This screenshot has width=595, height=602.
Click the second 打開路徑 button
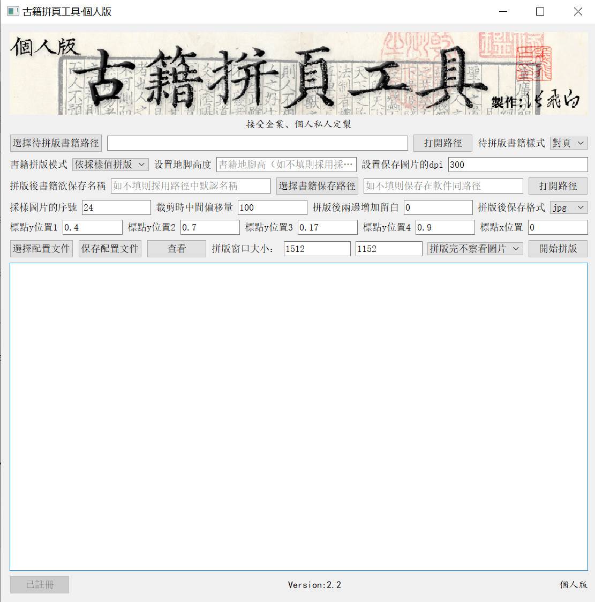pos(558,186)
